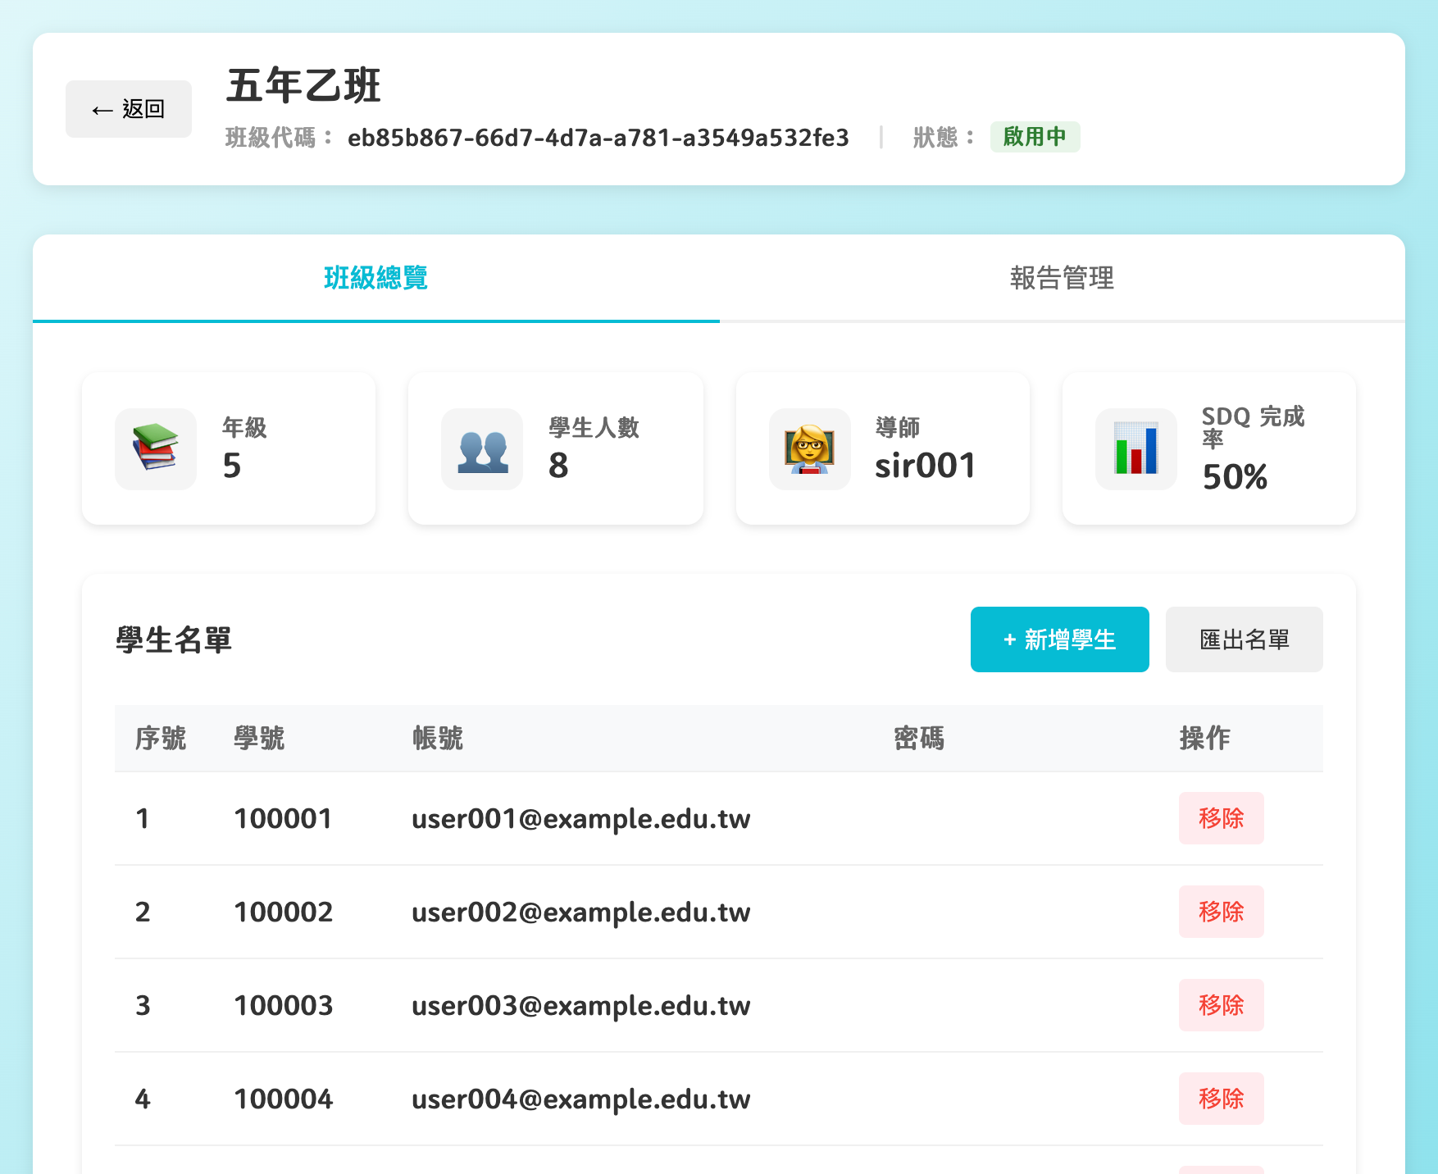The height and width of the screenshot is (1174, 1438).
Task: Click the 密碼 column header
Action: 918,739
